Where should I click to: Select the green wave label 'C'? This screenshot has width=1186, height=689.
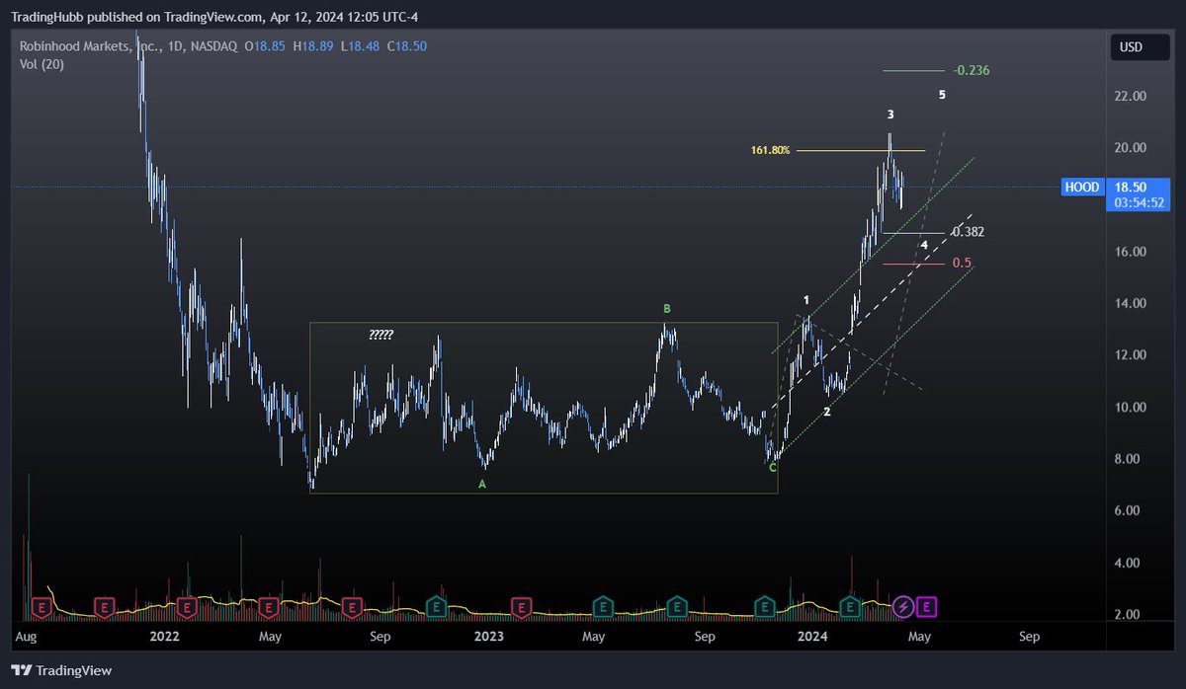pos(773,467)
